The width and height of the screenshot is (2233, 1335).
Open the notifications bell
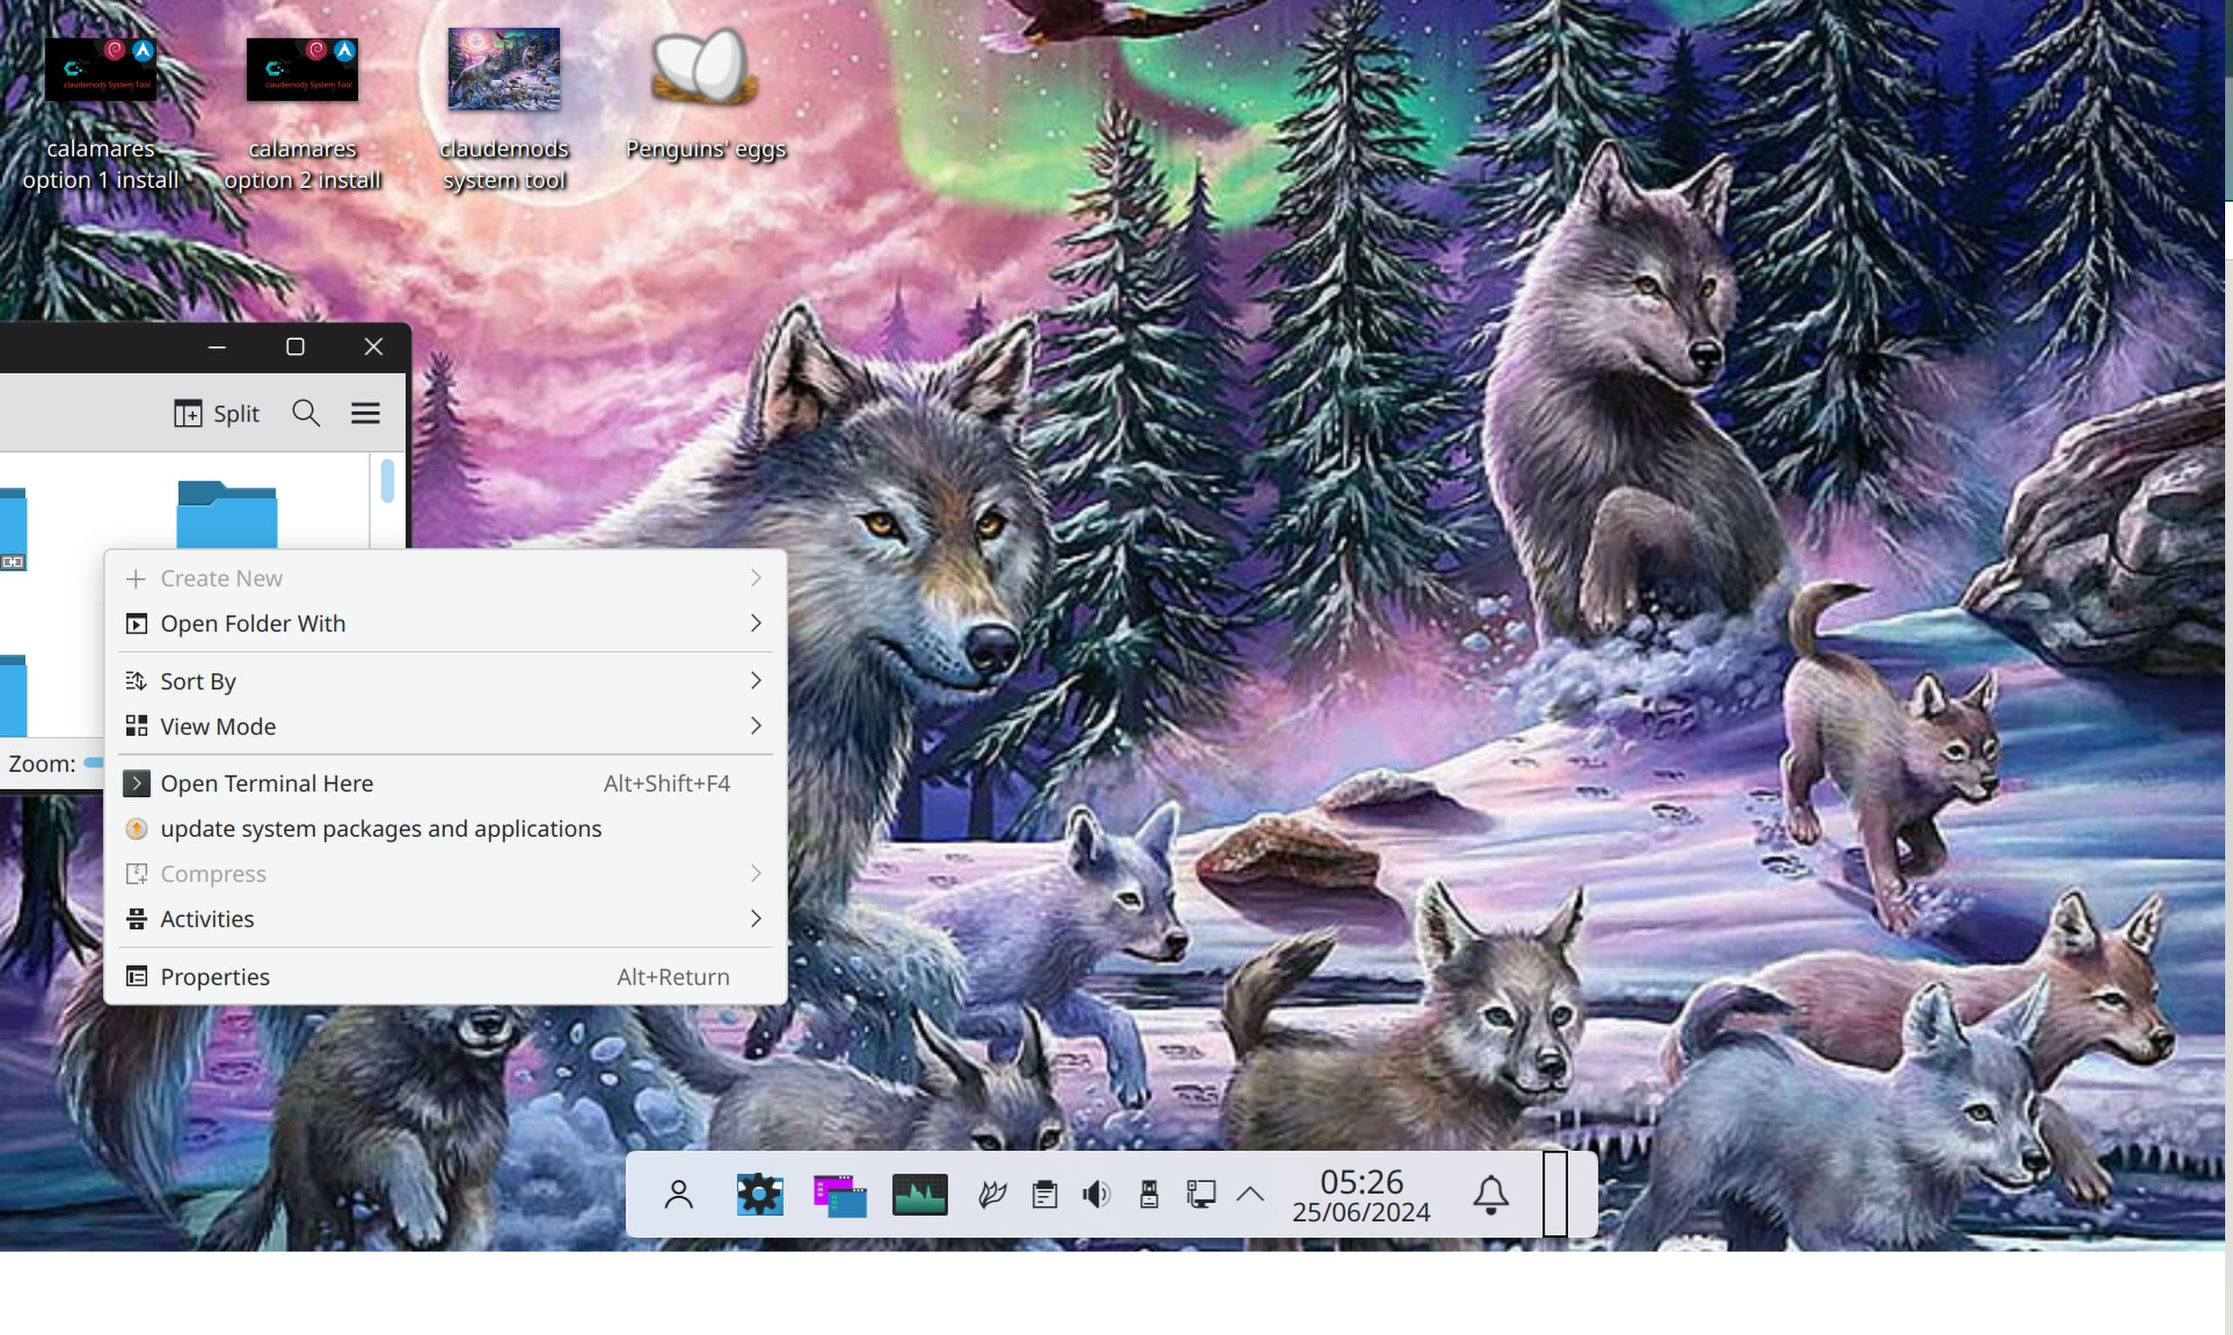(x=1491, y=1195)
